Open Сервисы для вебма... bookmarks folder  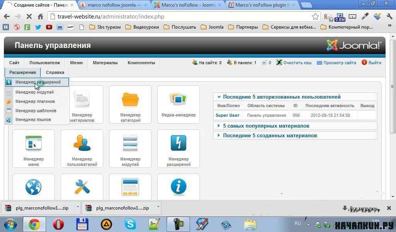tap(289, 27)
